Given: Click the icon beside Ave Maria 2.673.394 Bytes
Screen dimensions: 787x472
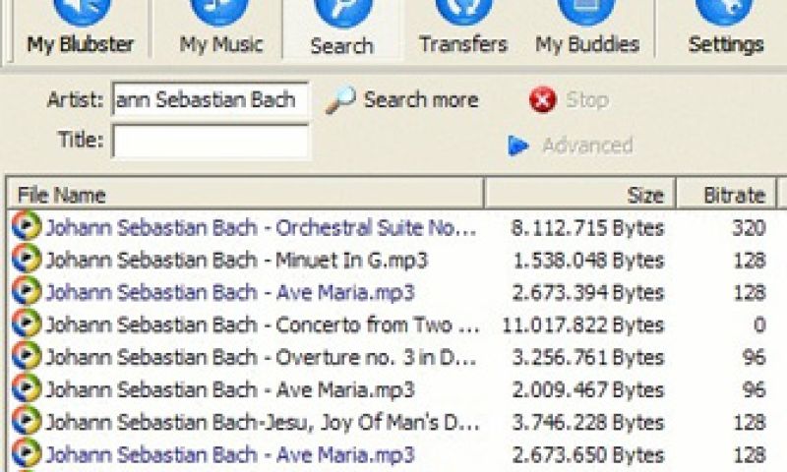Looking at the screenshot, I should [27, 291].
